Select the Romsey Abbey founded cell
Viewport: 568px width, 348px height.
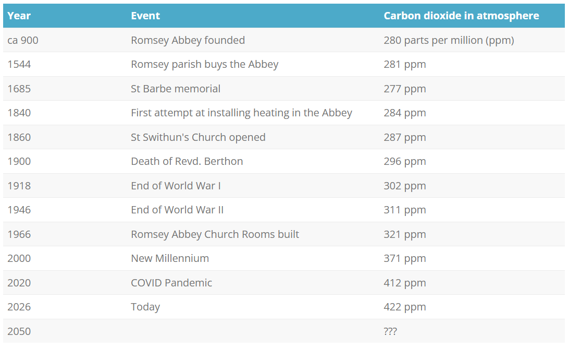pos(188,40)
